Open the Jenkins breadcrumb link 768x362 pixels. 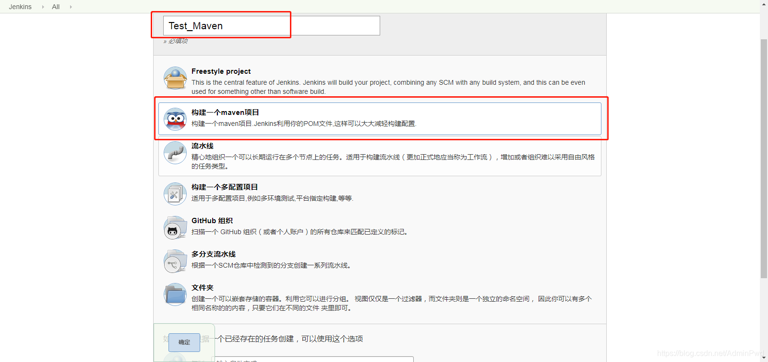click(x=20, y=7)
